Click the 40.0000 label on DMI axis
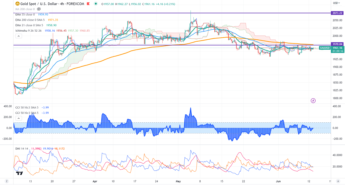345x185 pixels. tap(337, 155)
